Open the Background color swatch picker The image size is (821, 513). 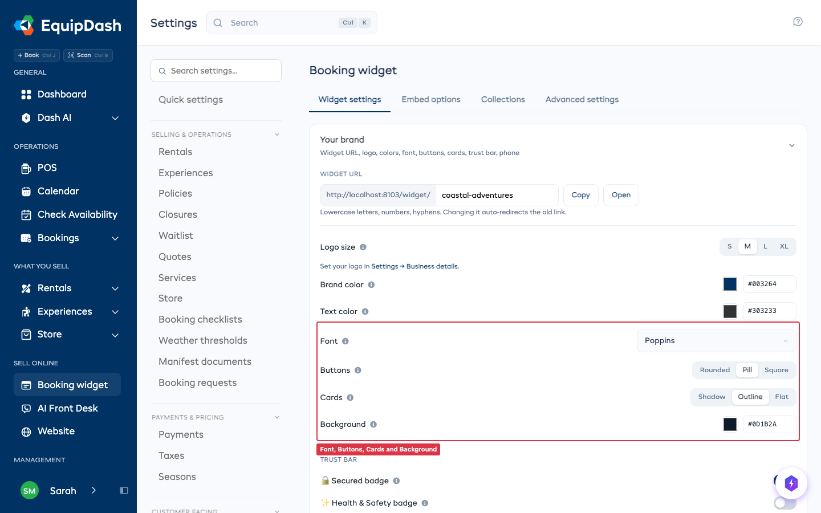[x=730, y=424]
